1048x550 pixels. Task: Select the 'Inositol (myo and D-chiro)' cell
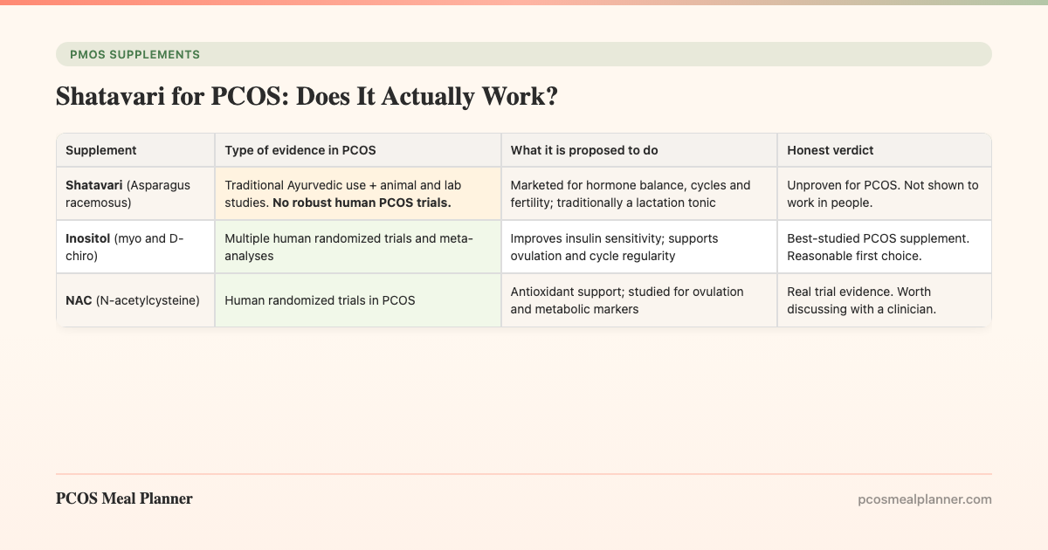(135, 247)
